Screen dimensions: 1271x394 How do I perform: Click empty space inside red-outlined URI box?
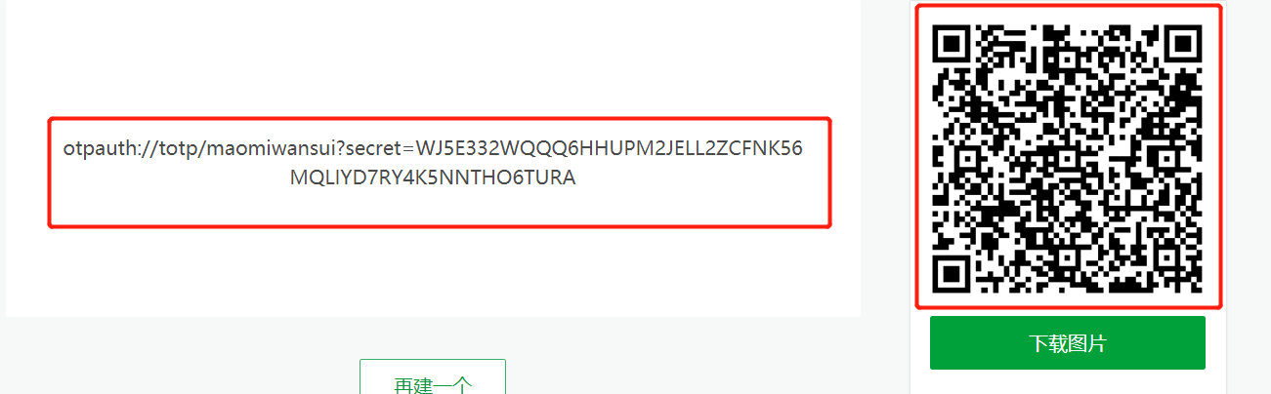[x=440, y=209]
